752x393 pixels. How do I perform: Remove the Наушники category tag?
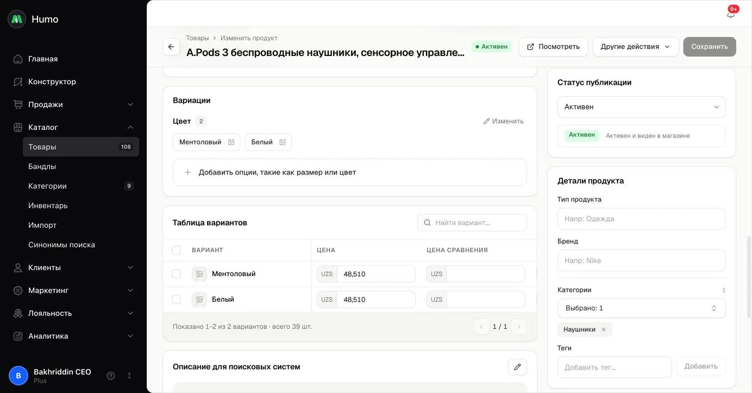(603, 329)
